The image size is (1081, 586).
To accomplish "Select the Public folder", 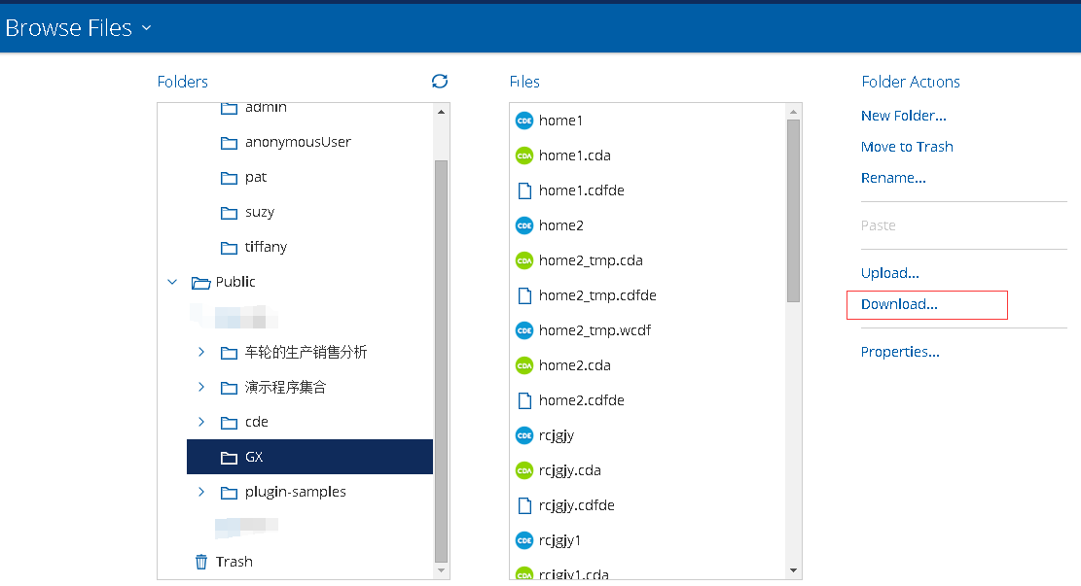I will pos(235,282).
